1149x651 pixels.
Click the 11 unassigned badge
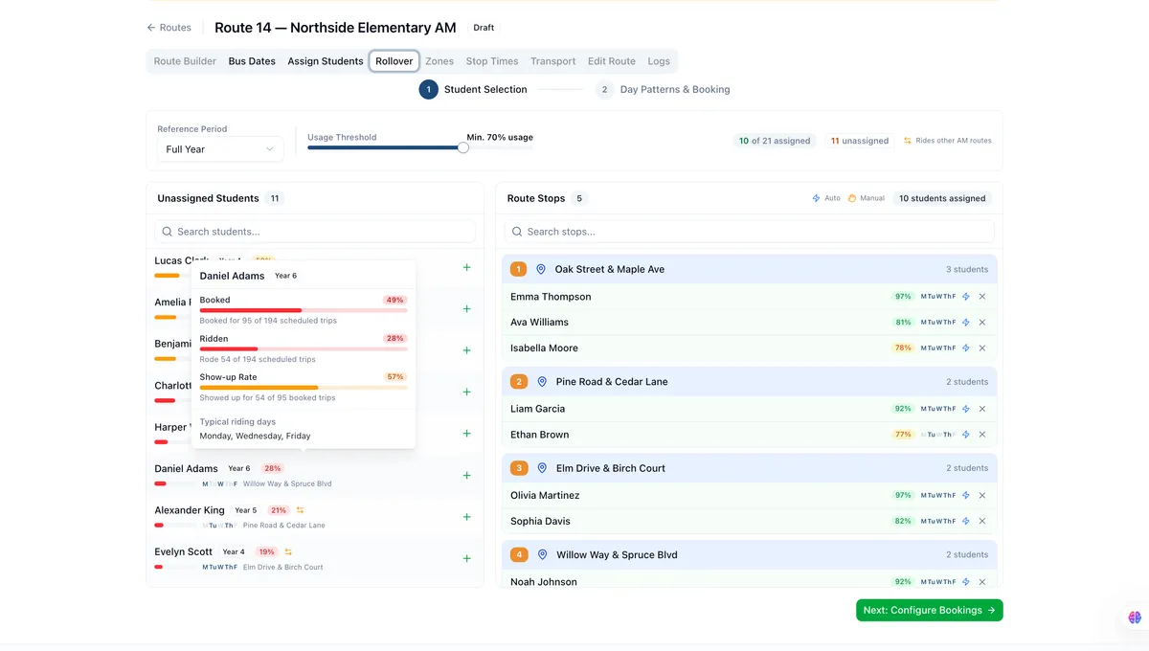point(860,141)
